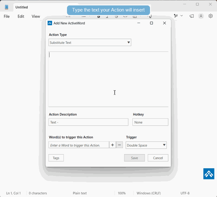Maximize the Add New ActiveWord dialog
The width and height of the screenshot is (217, 197).
coord(152,23)
